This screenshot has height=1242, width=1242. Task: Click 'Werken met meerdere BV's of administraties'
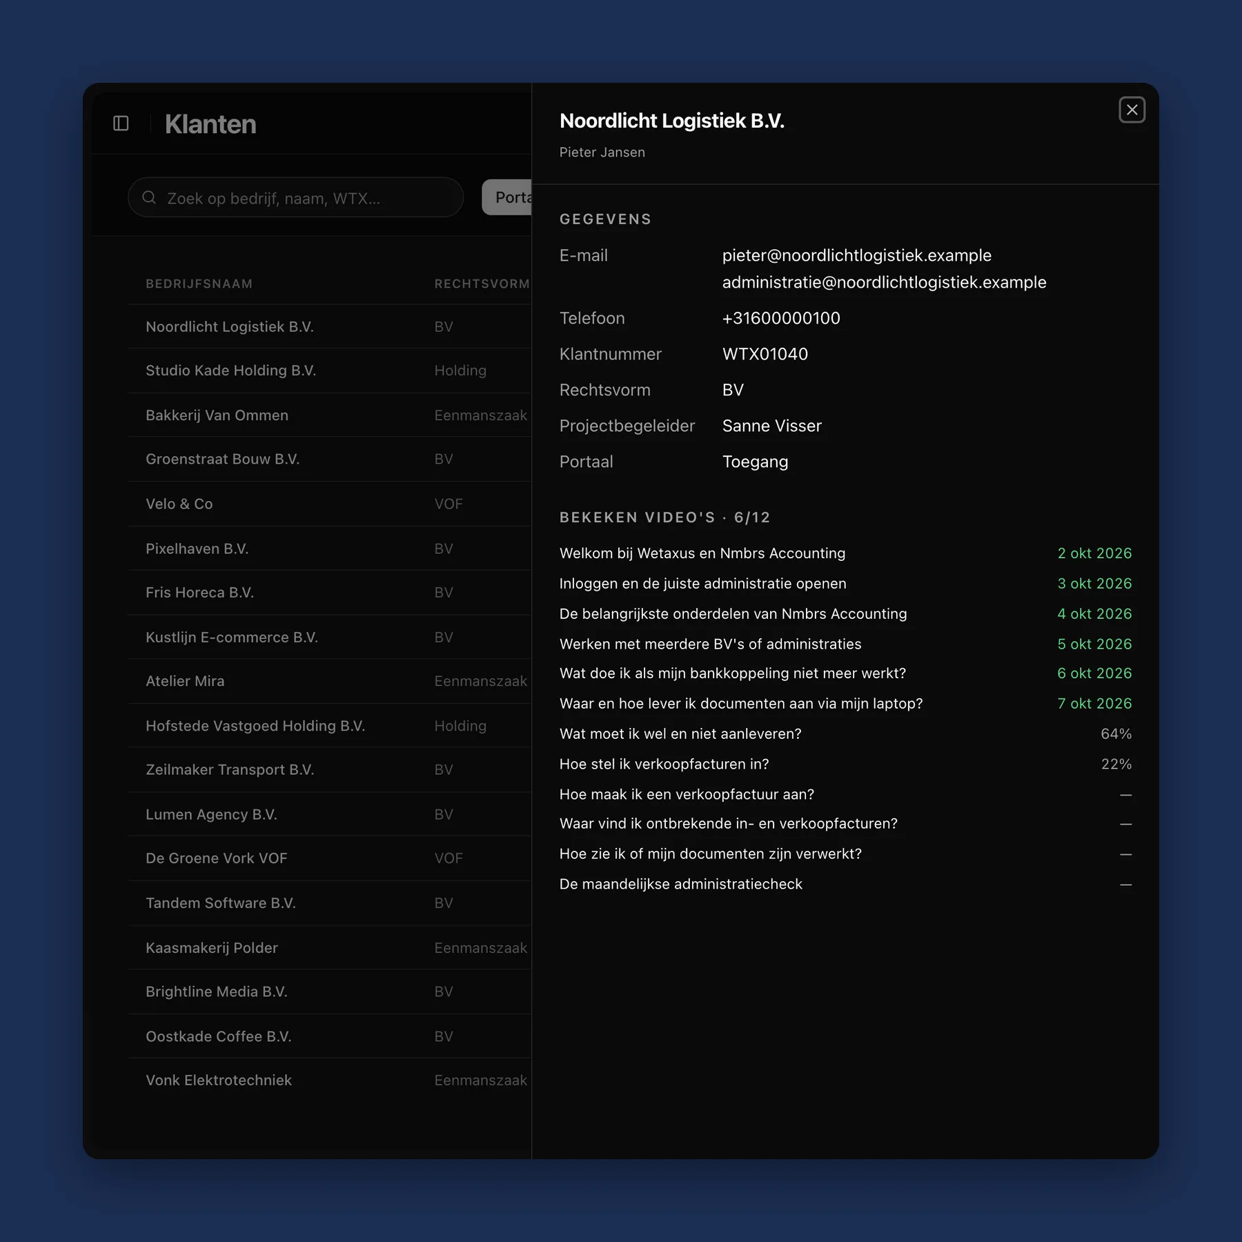(710, 644)
